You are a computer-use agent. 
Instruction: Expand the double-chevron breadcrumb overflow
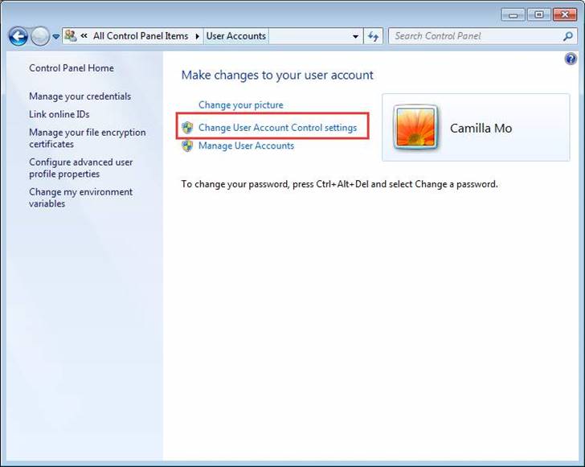(84, 36)
